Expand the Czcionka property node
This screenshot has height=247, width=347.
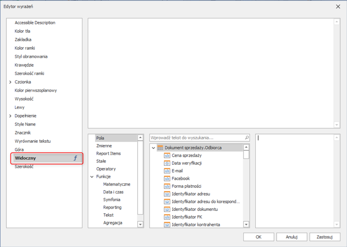pyautogui.click(x=10, y=82)
